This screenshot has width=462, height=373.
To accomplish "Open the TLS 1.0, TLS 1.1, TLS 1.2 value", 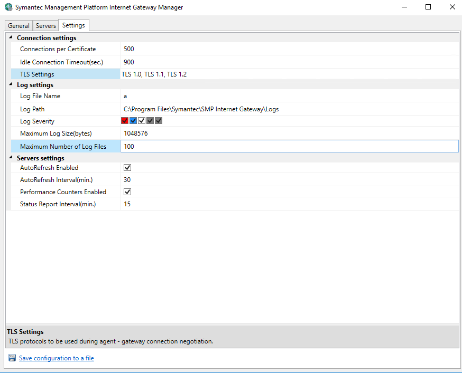I will [289, 74].
